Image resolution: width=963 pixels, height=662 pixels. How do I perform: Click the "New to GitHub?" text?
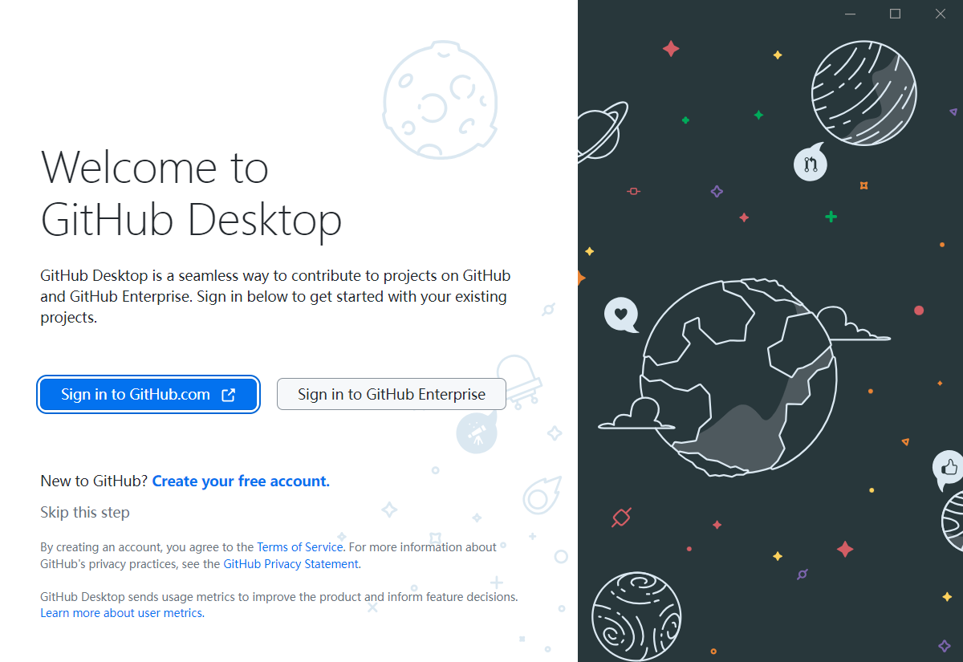point(94,481)
